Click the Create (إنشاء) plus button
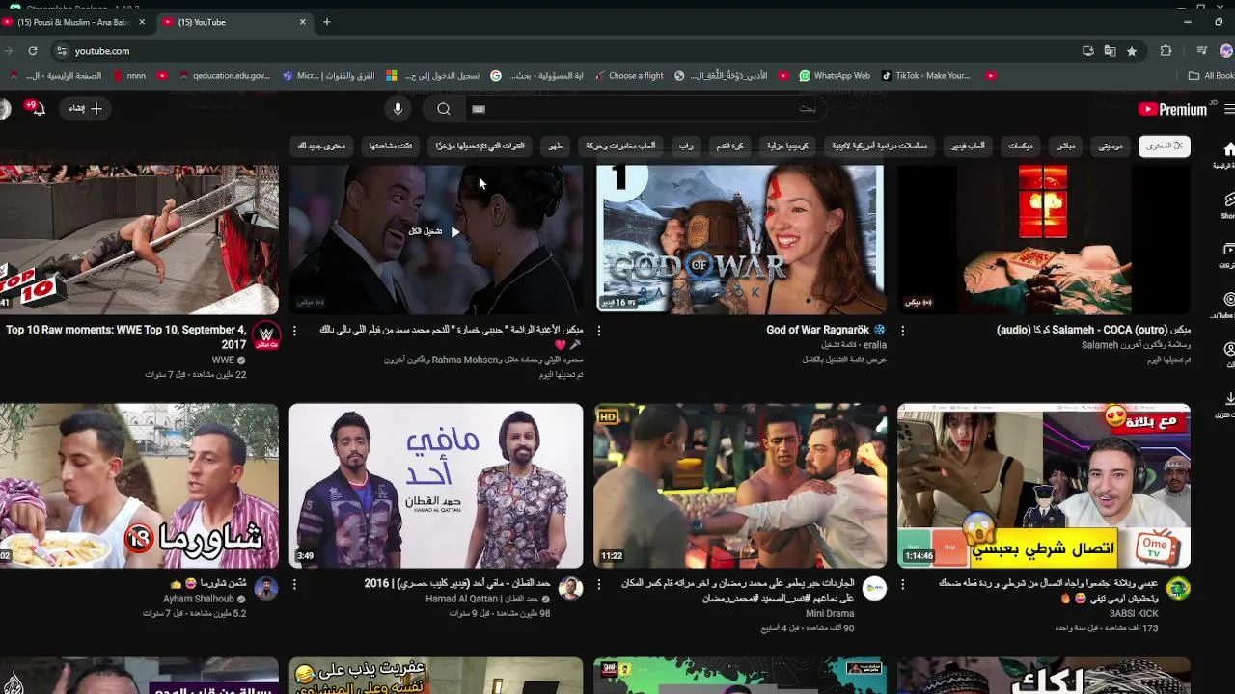The width and height of the screenshot is (1235, 694). pos(85,109)
